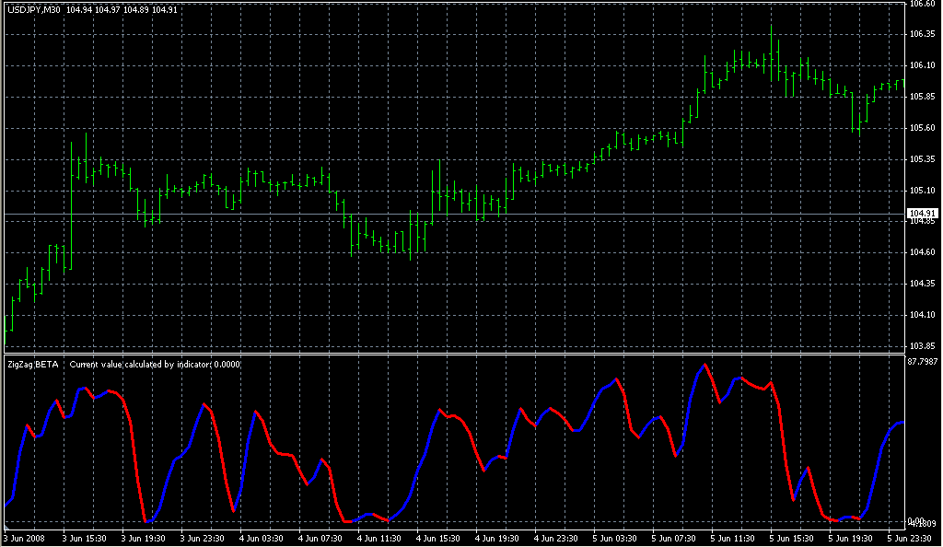Select the 4 Jun 11:30 time label

[x=378, y=538]
